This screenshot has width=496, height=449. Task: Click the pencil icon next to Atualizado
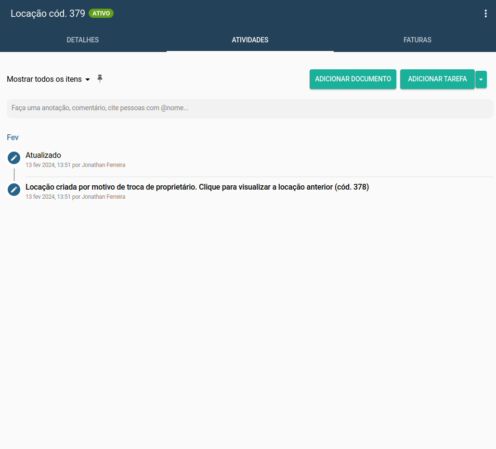click(14, 158)
